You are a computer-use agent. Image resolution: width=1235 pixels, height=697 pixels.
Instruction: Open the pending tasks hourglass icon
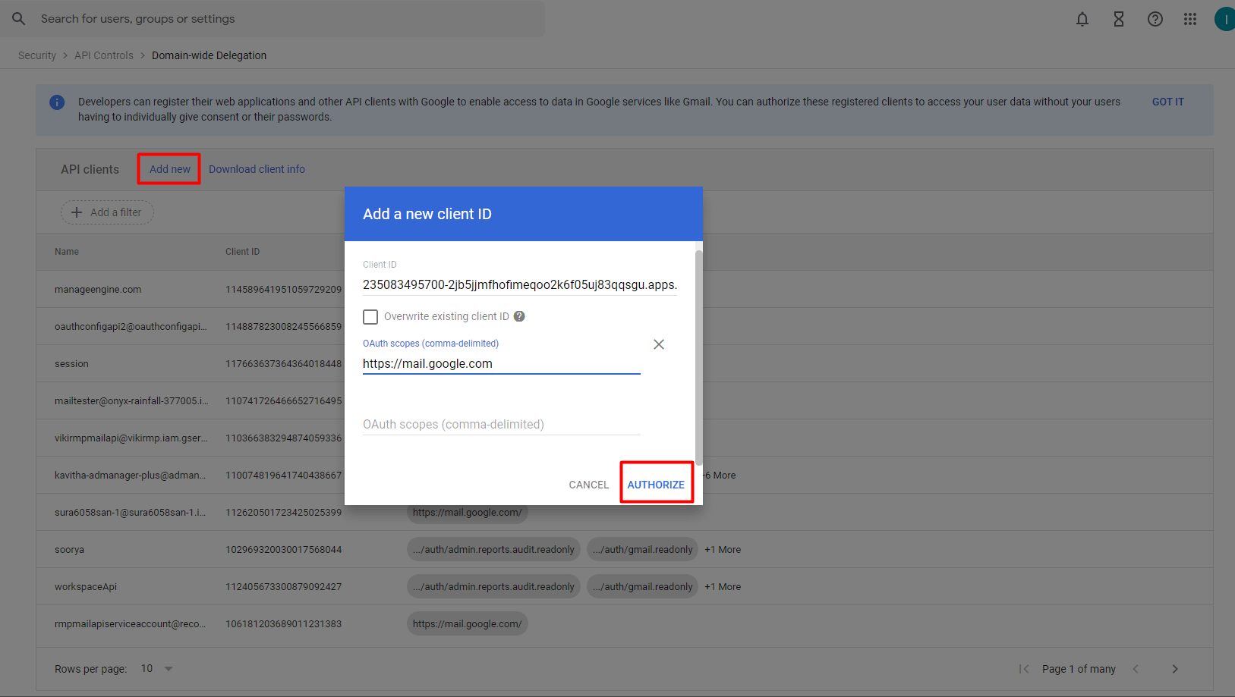click(x=1118, y=19)
